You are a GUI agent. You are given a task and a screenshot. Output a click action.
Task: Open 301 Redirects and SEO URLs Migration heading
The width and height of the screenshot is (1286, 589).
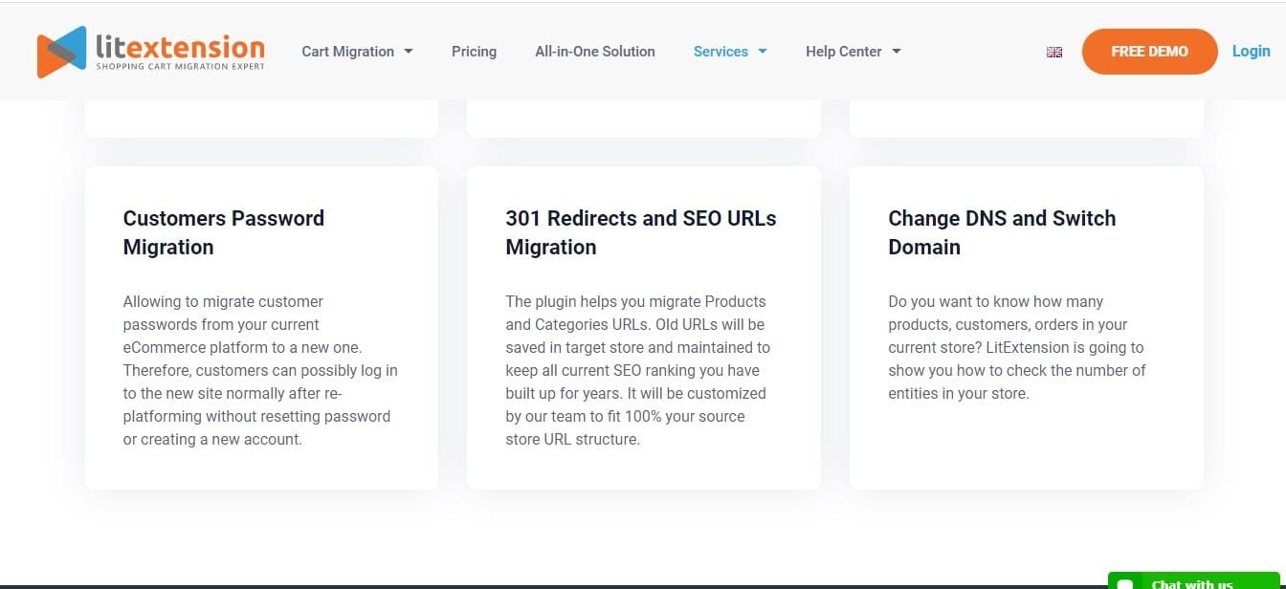[640, 232]
